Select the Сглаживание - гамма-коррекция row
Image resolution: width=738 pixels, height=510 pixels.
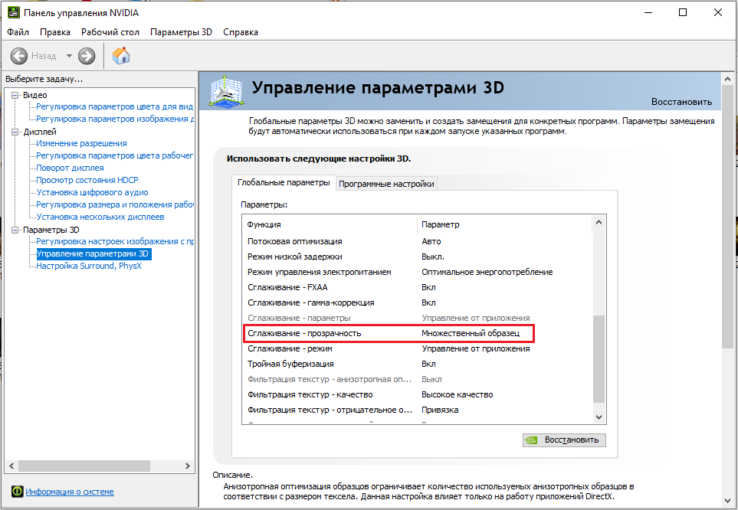(417, 302)
